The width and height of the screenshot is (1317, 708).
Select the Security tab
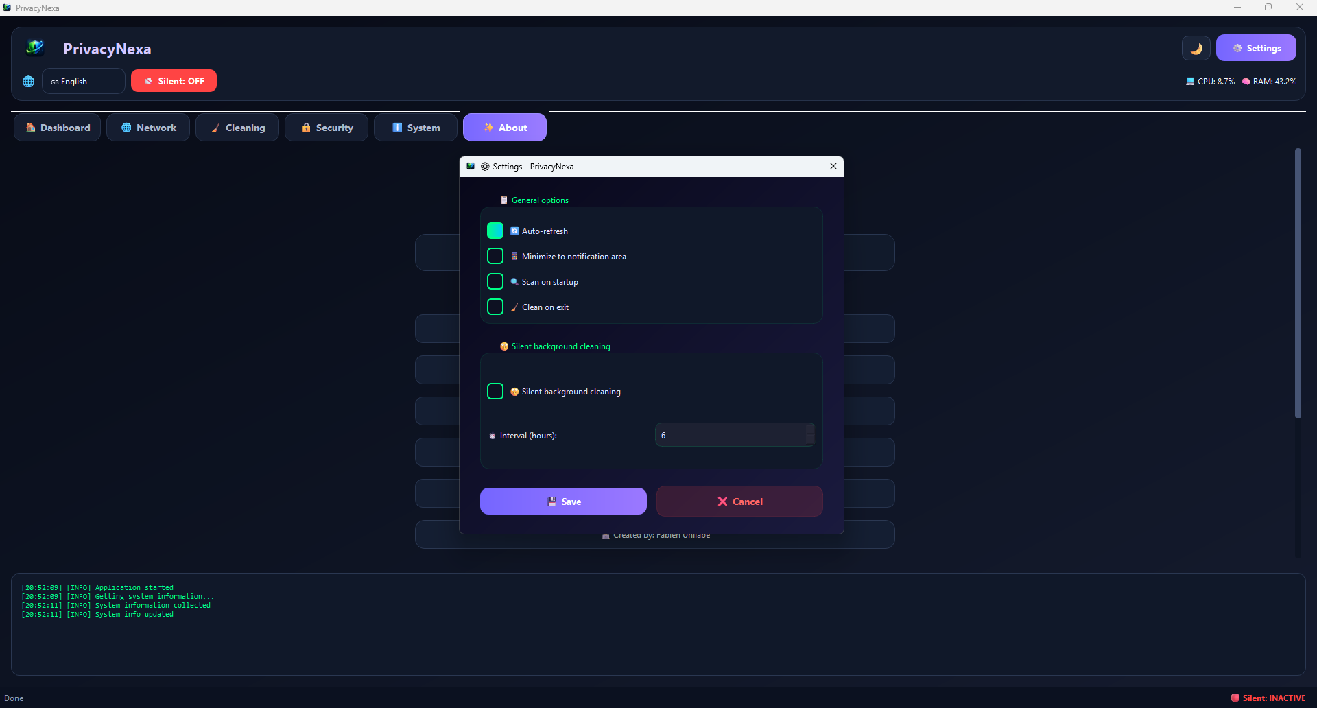coord(327,128)
